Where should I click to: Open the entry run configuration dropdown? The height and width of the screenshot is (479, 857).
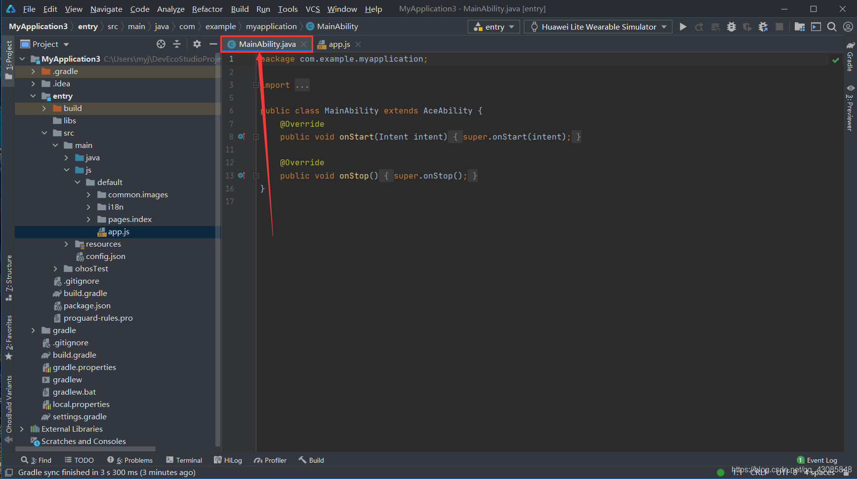493,27
